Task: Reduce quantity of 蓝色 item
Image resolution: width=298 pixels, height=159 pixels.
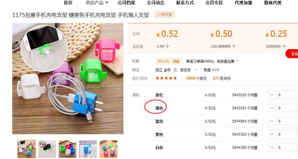Action: pyautogui.click(x=272, y=121)
